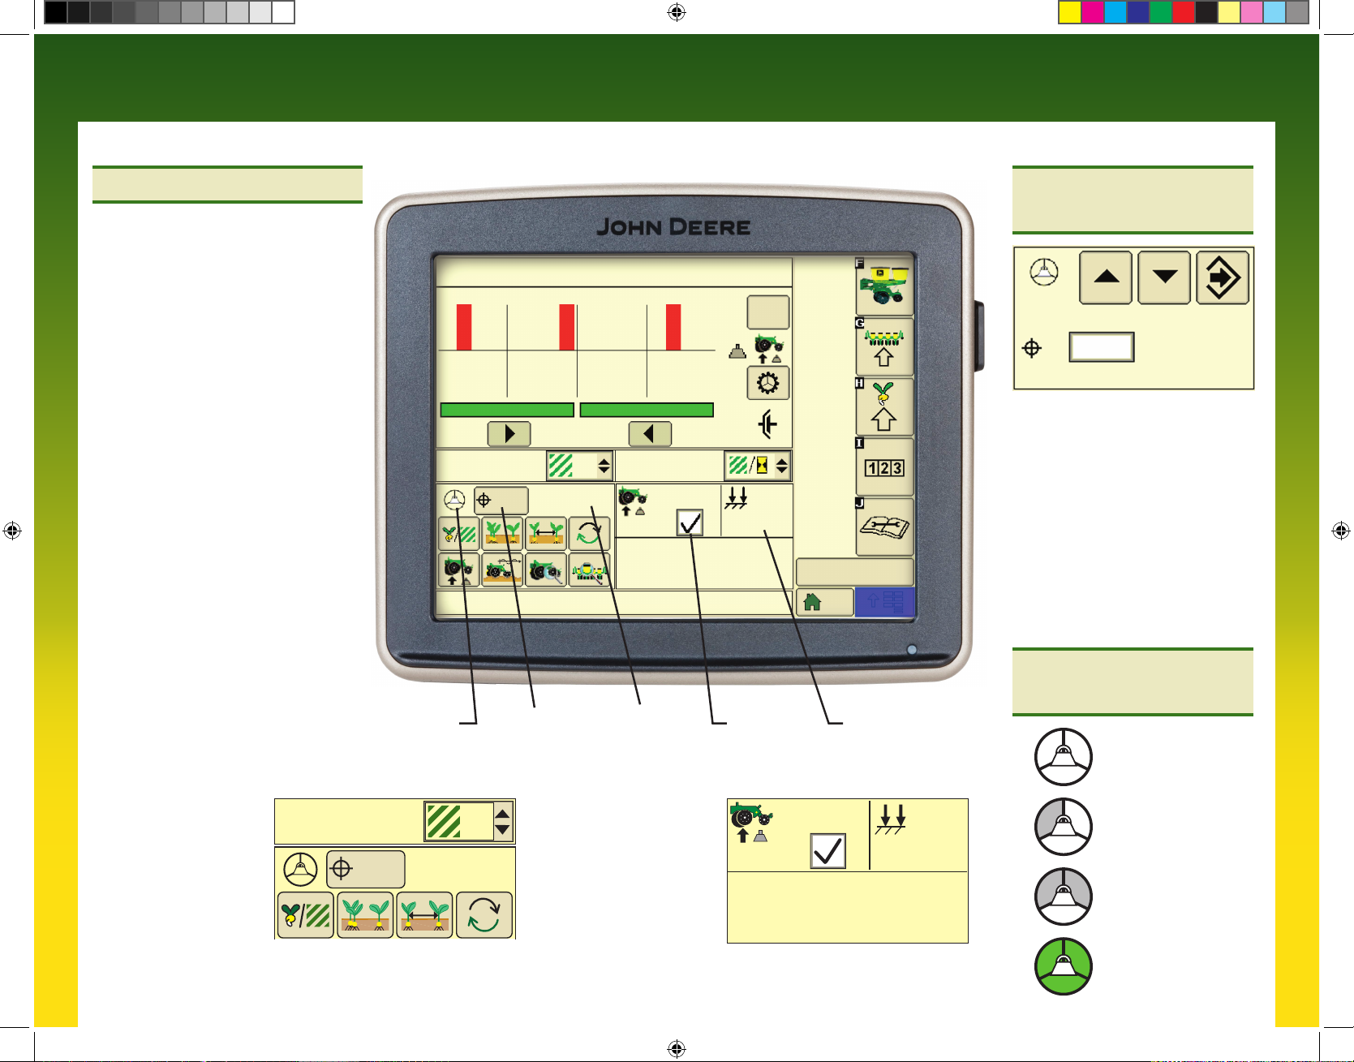Select double down-arrows in lower-right inset

coord(892,819)
